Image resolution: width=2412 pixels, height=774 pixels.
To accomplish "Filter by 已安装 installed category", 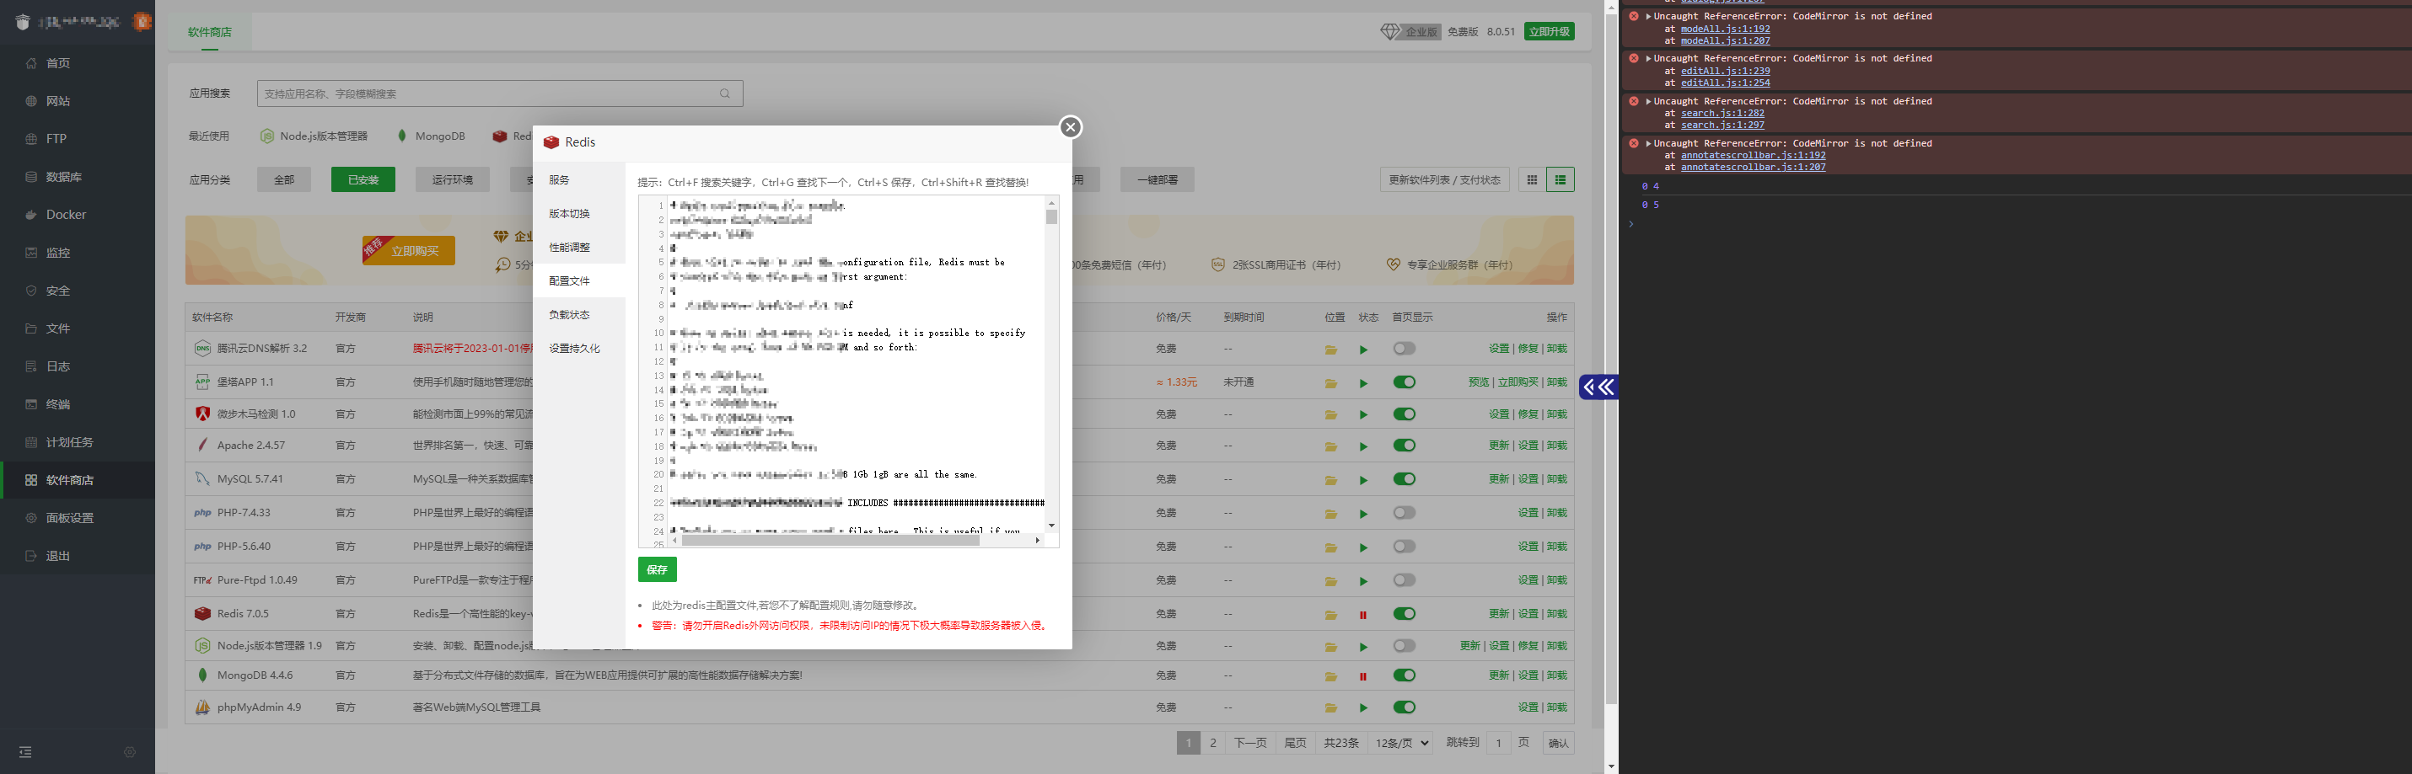I will (363, 179).
